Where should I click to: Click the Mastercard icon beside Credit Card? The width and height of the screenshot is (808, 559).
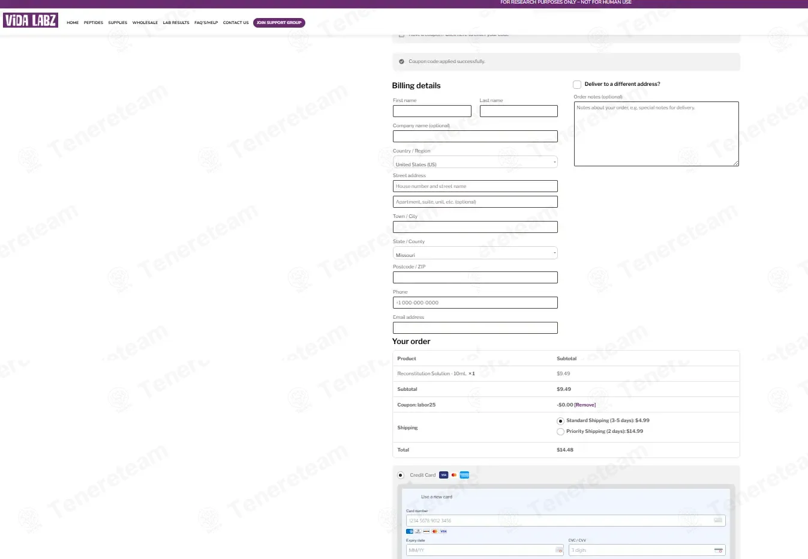454,475
